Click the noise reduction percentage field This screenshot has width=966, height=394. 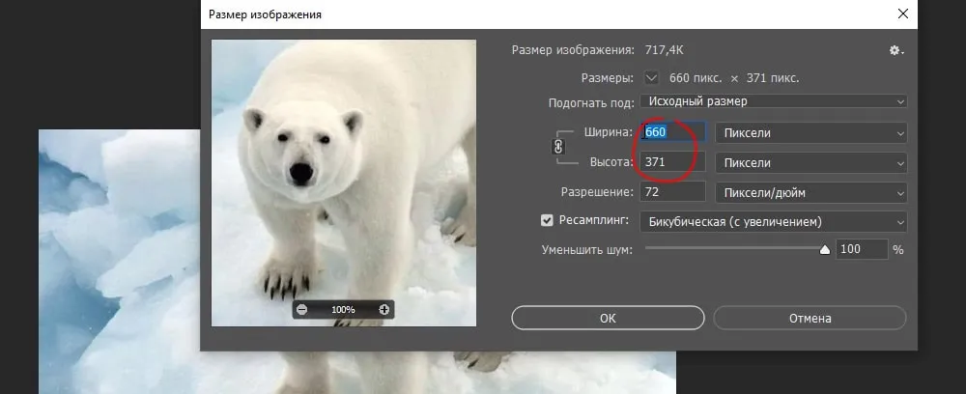(x=862, y=249)
